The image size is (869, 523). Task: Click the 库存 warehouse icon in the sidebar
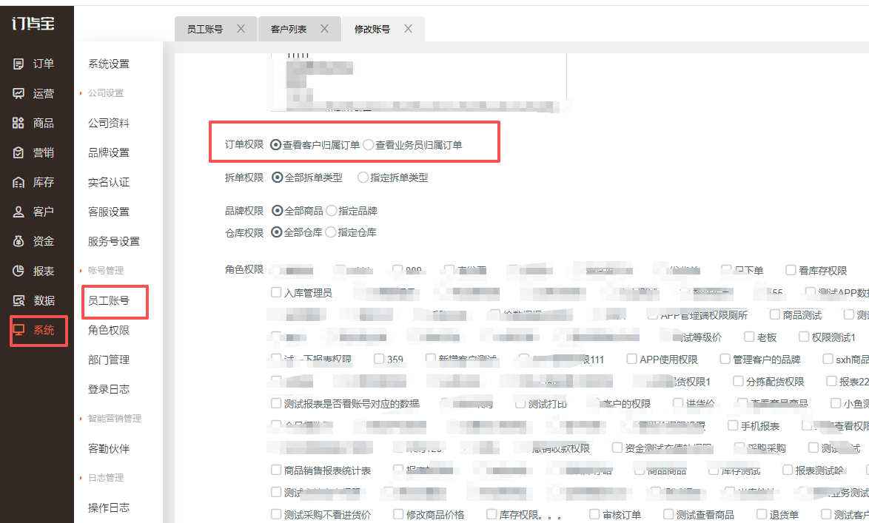(19, 182)
